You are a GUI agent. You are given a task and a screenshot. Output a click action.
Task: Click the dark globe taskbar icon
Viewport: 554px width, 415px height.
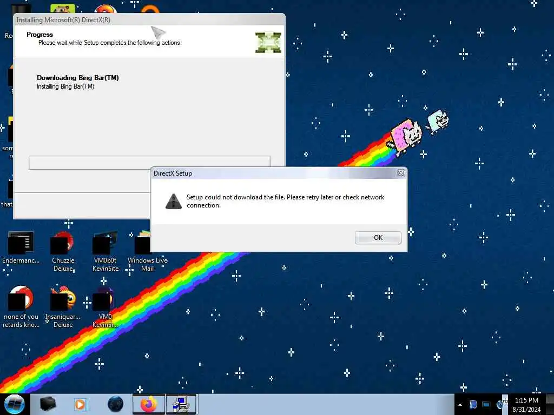[x=115, y=404]
